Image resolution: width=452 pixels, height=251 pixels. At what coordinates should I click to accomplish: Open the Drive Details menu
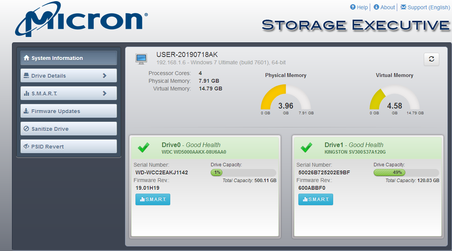(x=69, y=75)
